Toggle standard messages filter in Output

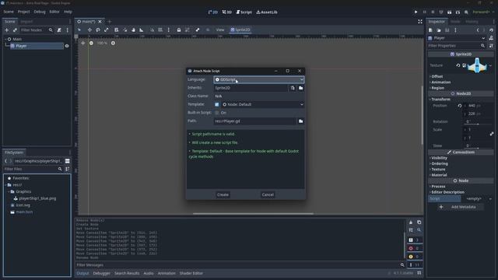pos(414,240)
